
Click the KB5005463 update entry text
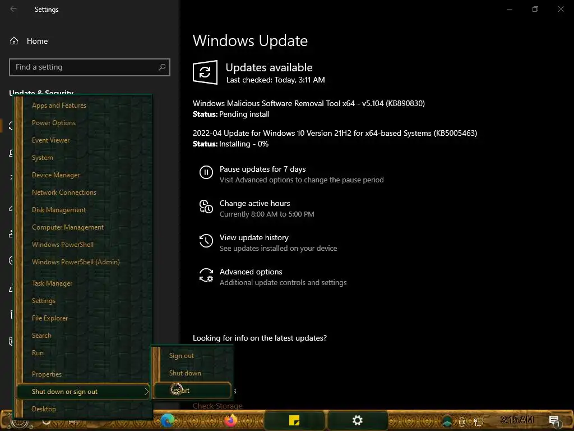tap(335, 133)
